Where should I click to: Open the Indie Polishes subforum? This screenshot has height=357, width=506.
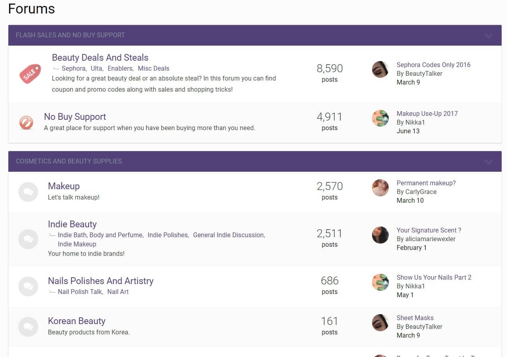click(168, 235)
